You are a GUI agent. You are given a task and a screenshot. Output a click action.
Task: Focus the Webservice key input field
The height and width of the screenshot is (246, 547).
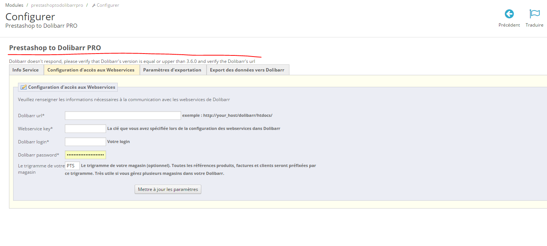click(85, 129)
